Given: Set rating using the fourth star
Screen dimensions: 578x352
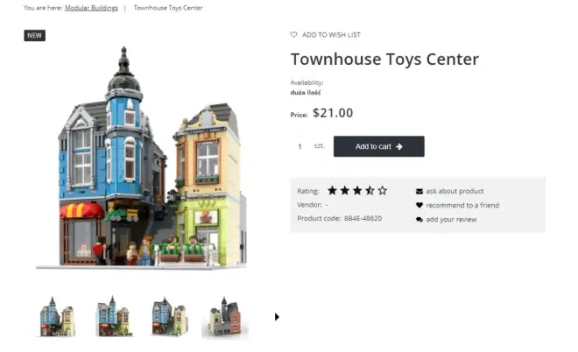Looking at the screenshot, I should pyautogui.click(x=370, y=191).
